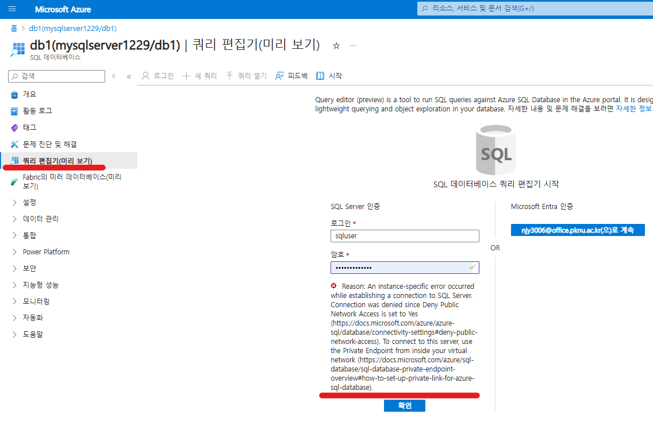Click 새 쿼리 toolbar button
This screenshot has height=441, width=653.
199,76
